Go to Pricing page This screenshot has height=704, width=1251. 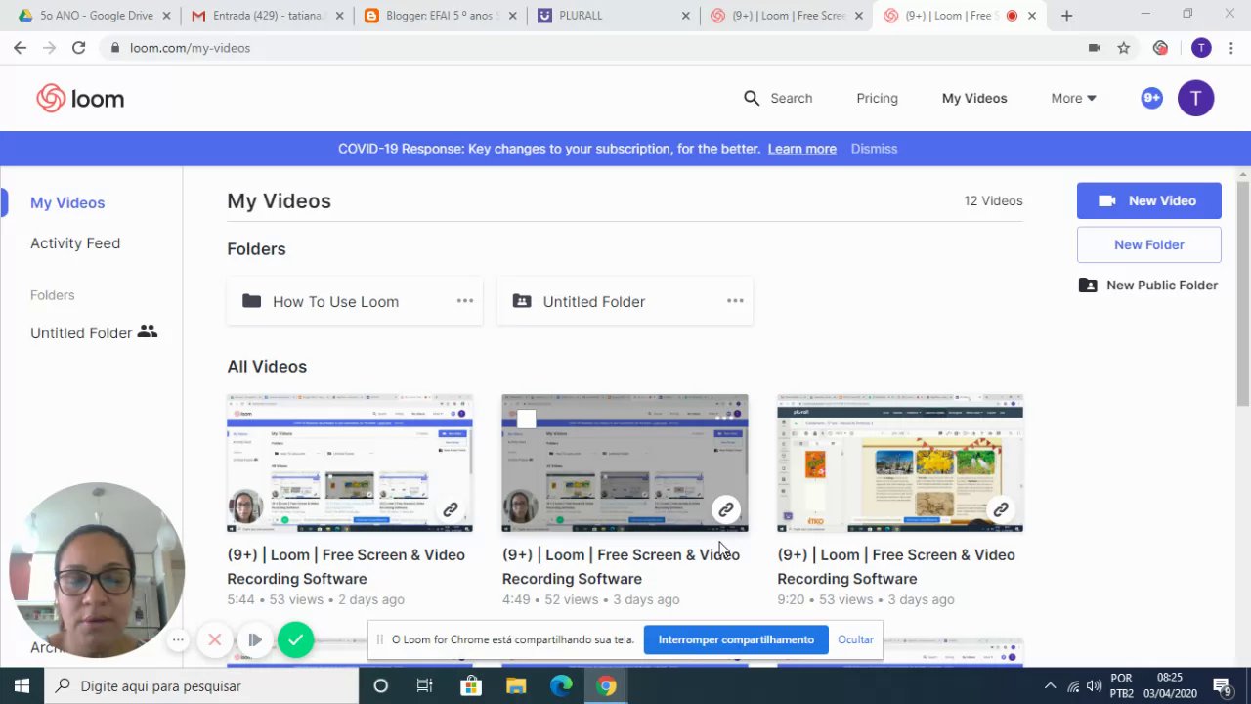click(877, 98)
